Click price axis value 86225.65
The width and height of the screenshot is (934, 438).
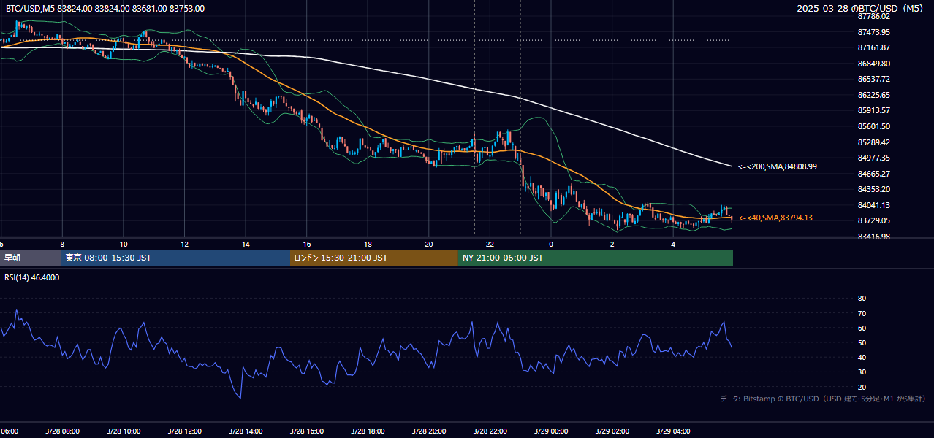(x=874, y=95)
